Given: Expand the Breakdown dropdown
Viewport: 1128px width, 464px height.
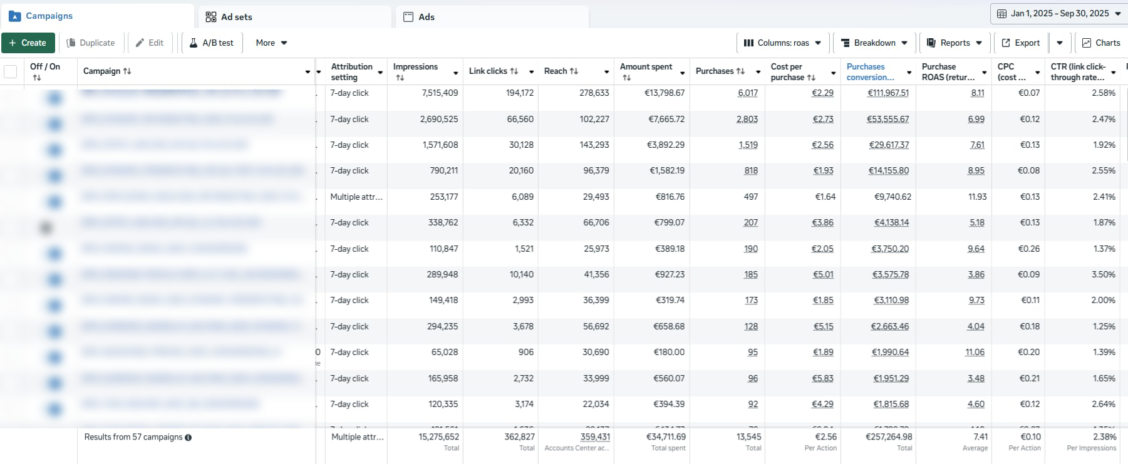Looking at the screenshot, I should click(874, 43).
